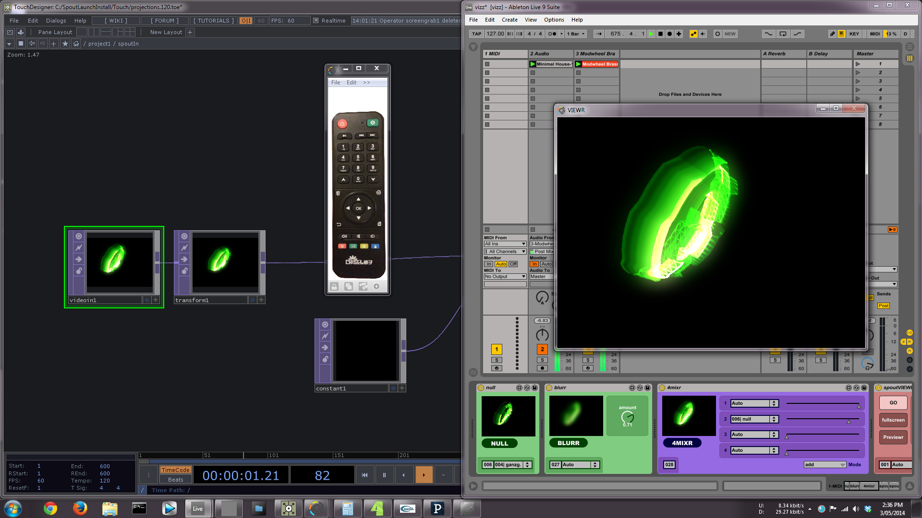Pause the TouchDesigner timeline
The image size is (922, 518).
384,475
